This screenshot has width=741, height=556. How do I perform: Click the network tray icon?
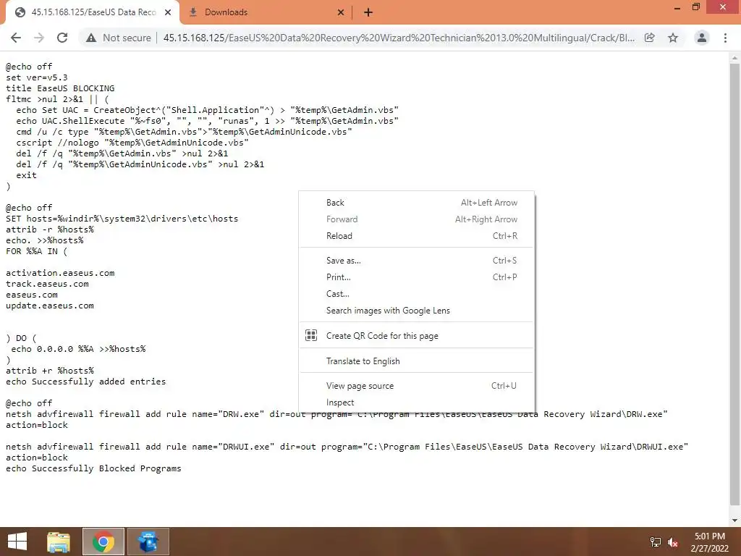(x=656, y=542)
